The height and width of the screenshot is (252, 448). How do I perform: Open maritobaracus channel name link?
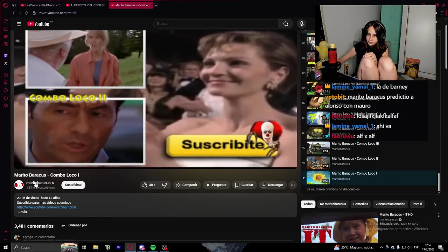pos(38,183)
